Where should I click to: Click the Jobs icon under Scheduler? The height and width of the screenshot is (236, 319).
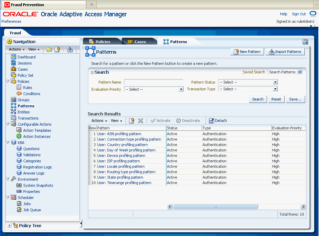[19, 203]
